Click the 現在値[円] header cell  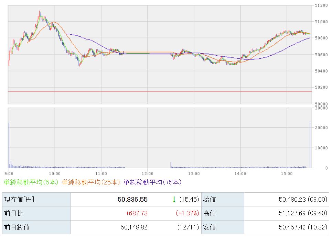[x=19, y=200]
